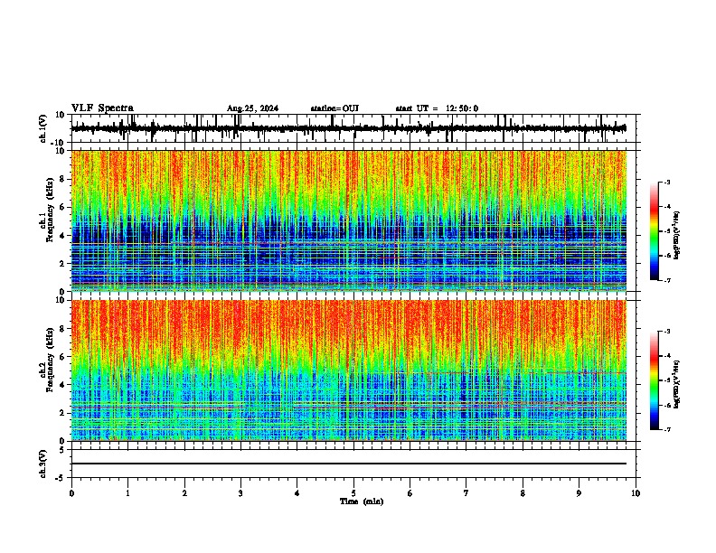Viewport: 716px width, 553px height.
Task: Click time axis tick label '10'
Action: pyautogui.click(x=636, y=493)
